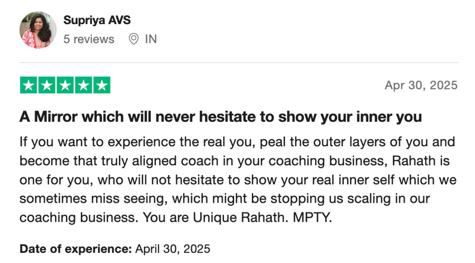Open the review title about a Mirror
The height and width of the screenshot is (263, 475).
pyautogui.click(x=220, y=117)
